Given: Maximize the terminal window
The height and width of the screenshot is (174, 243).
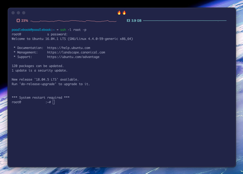Looking at the screenshot, I should [x=24, y=13].
